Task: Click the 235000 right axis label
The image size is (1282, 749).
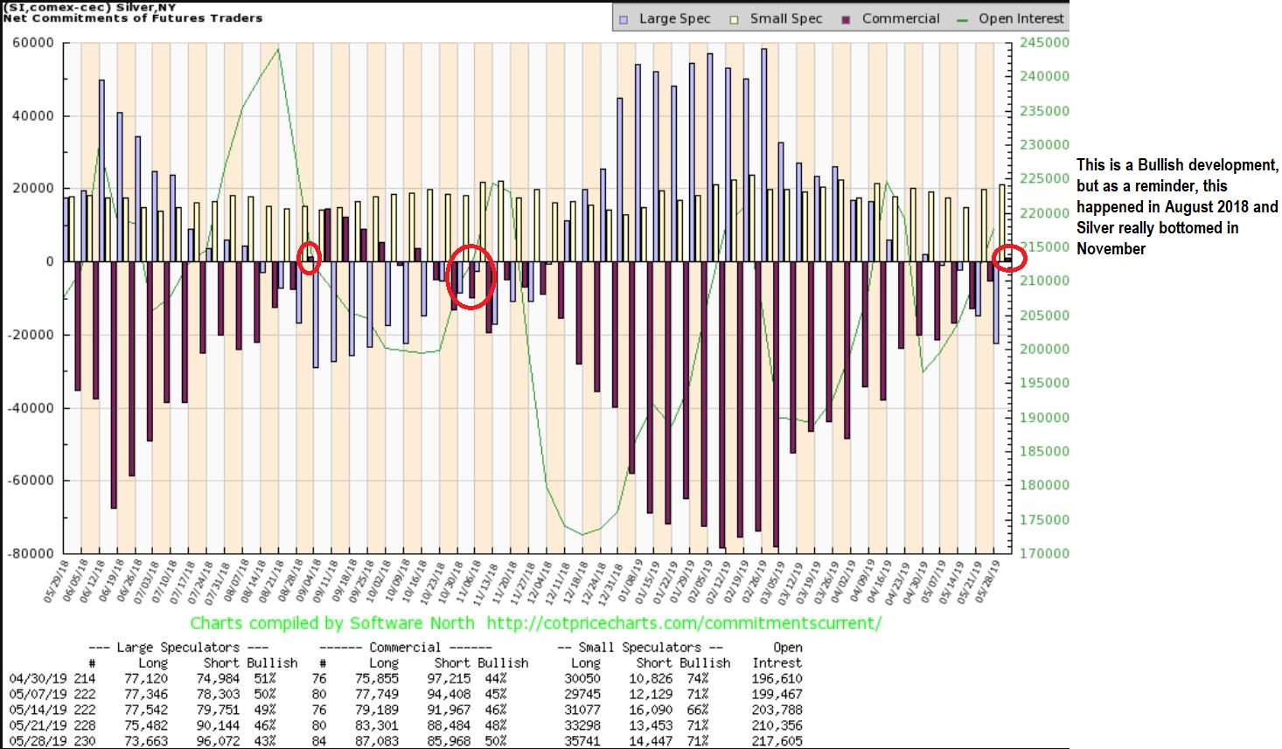Action: click(x=1044, y=111)
